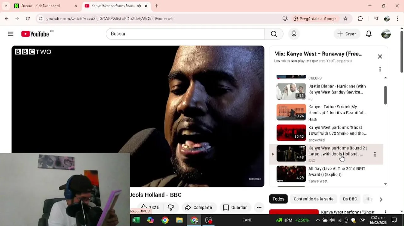Open the tab search dropdown
This screenshot has width=404, height=226.
tap(6, 6)
